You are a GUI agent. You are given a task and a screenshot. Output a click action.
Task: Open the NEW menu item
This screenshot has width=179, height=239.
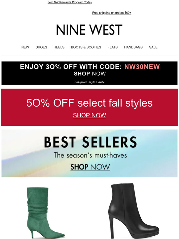(x=25, y=47)
